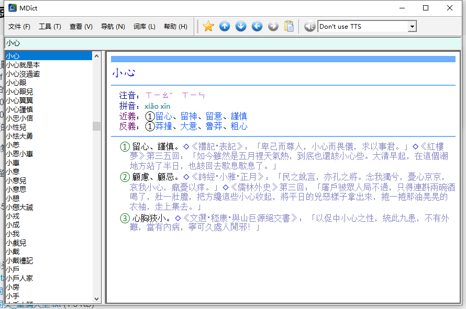Screen dimensions: 466x309
Task: Click the favorites star icon
Action: click(x=208, y=26)
